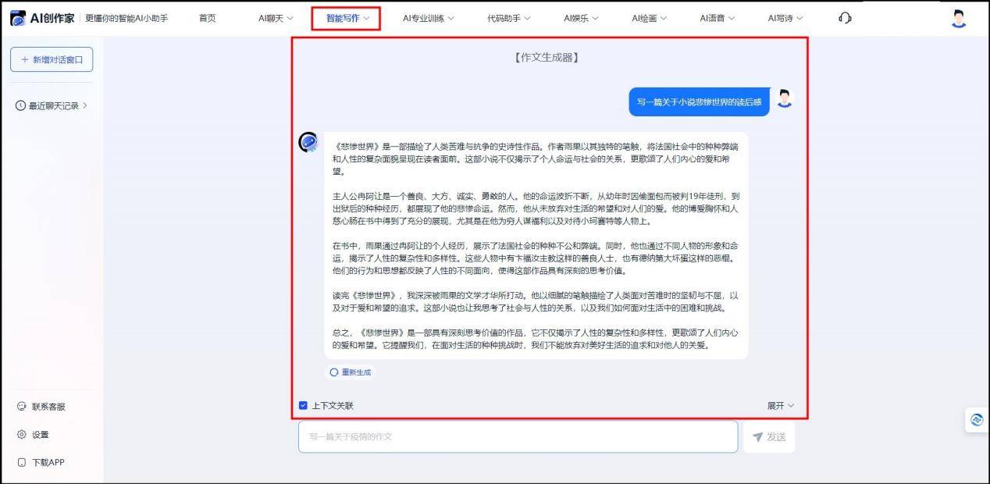The image size is (990, 484).
Task: Click the paper plane send icon
Action: pos(757,437)
